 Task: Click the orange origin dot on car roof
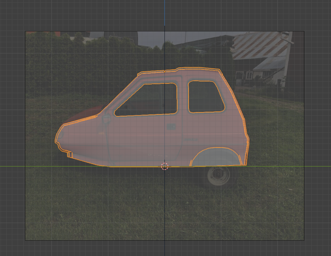164,72
